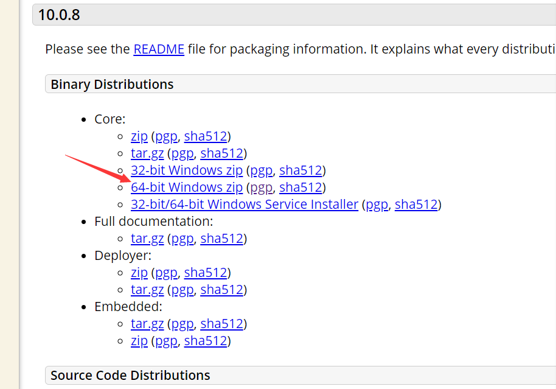Click the Source Code Distributions heading

pyautogui.click(x=130, y=375)
